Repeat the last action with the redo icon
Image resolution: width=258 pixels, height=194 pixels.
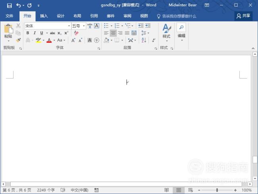(29, 6)
